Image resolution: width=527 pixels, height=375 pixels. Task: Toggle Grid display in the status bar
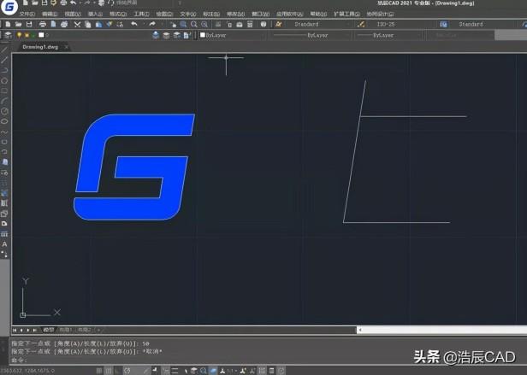(108, 371)
